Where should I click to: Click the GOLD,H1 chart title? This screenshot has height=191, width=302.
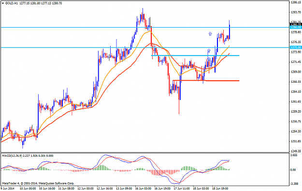tap(12, 3)
